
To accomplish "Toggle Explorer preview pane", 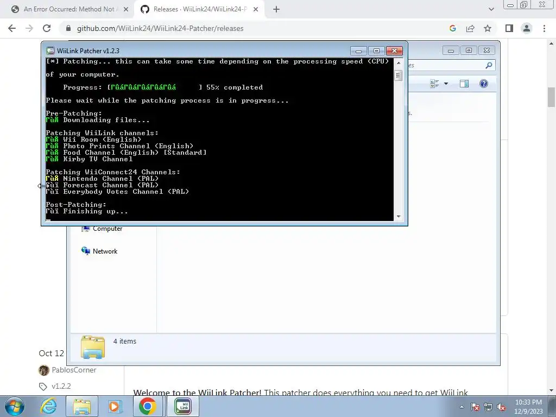I will point(464,84).
